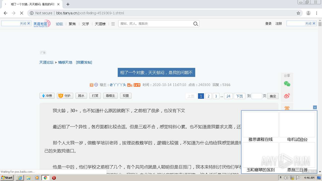322x181 pixels.
Task: Go to page 2 of the thread
Action: coord(208,96)
